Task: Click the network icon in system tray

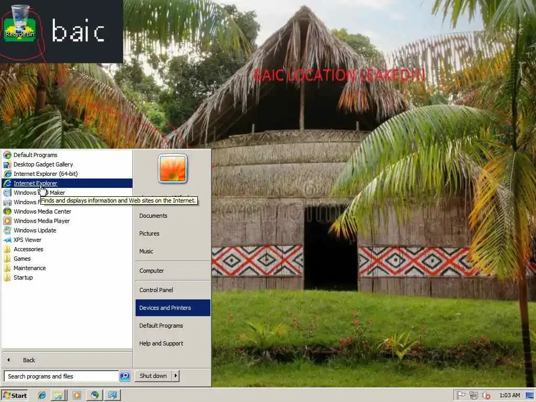Action: pyautogui.click(x=473, y=395)
